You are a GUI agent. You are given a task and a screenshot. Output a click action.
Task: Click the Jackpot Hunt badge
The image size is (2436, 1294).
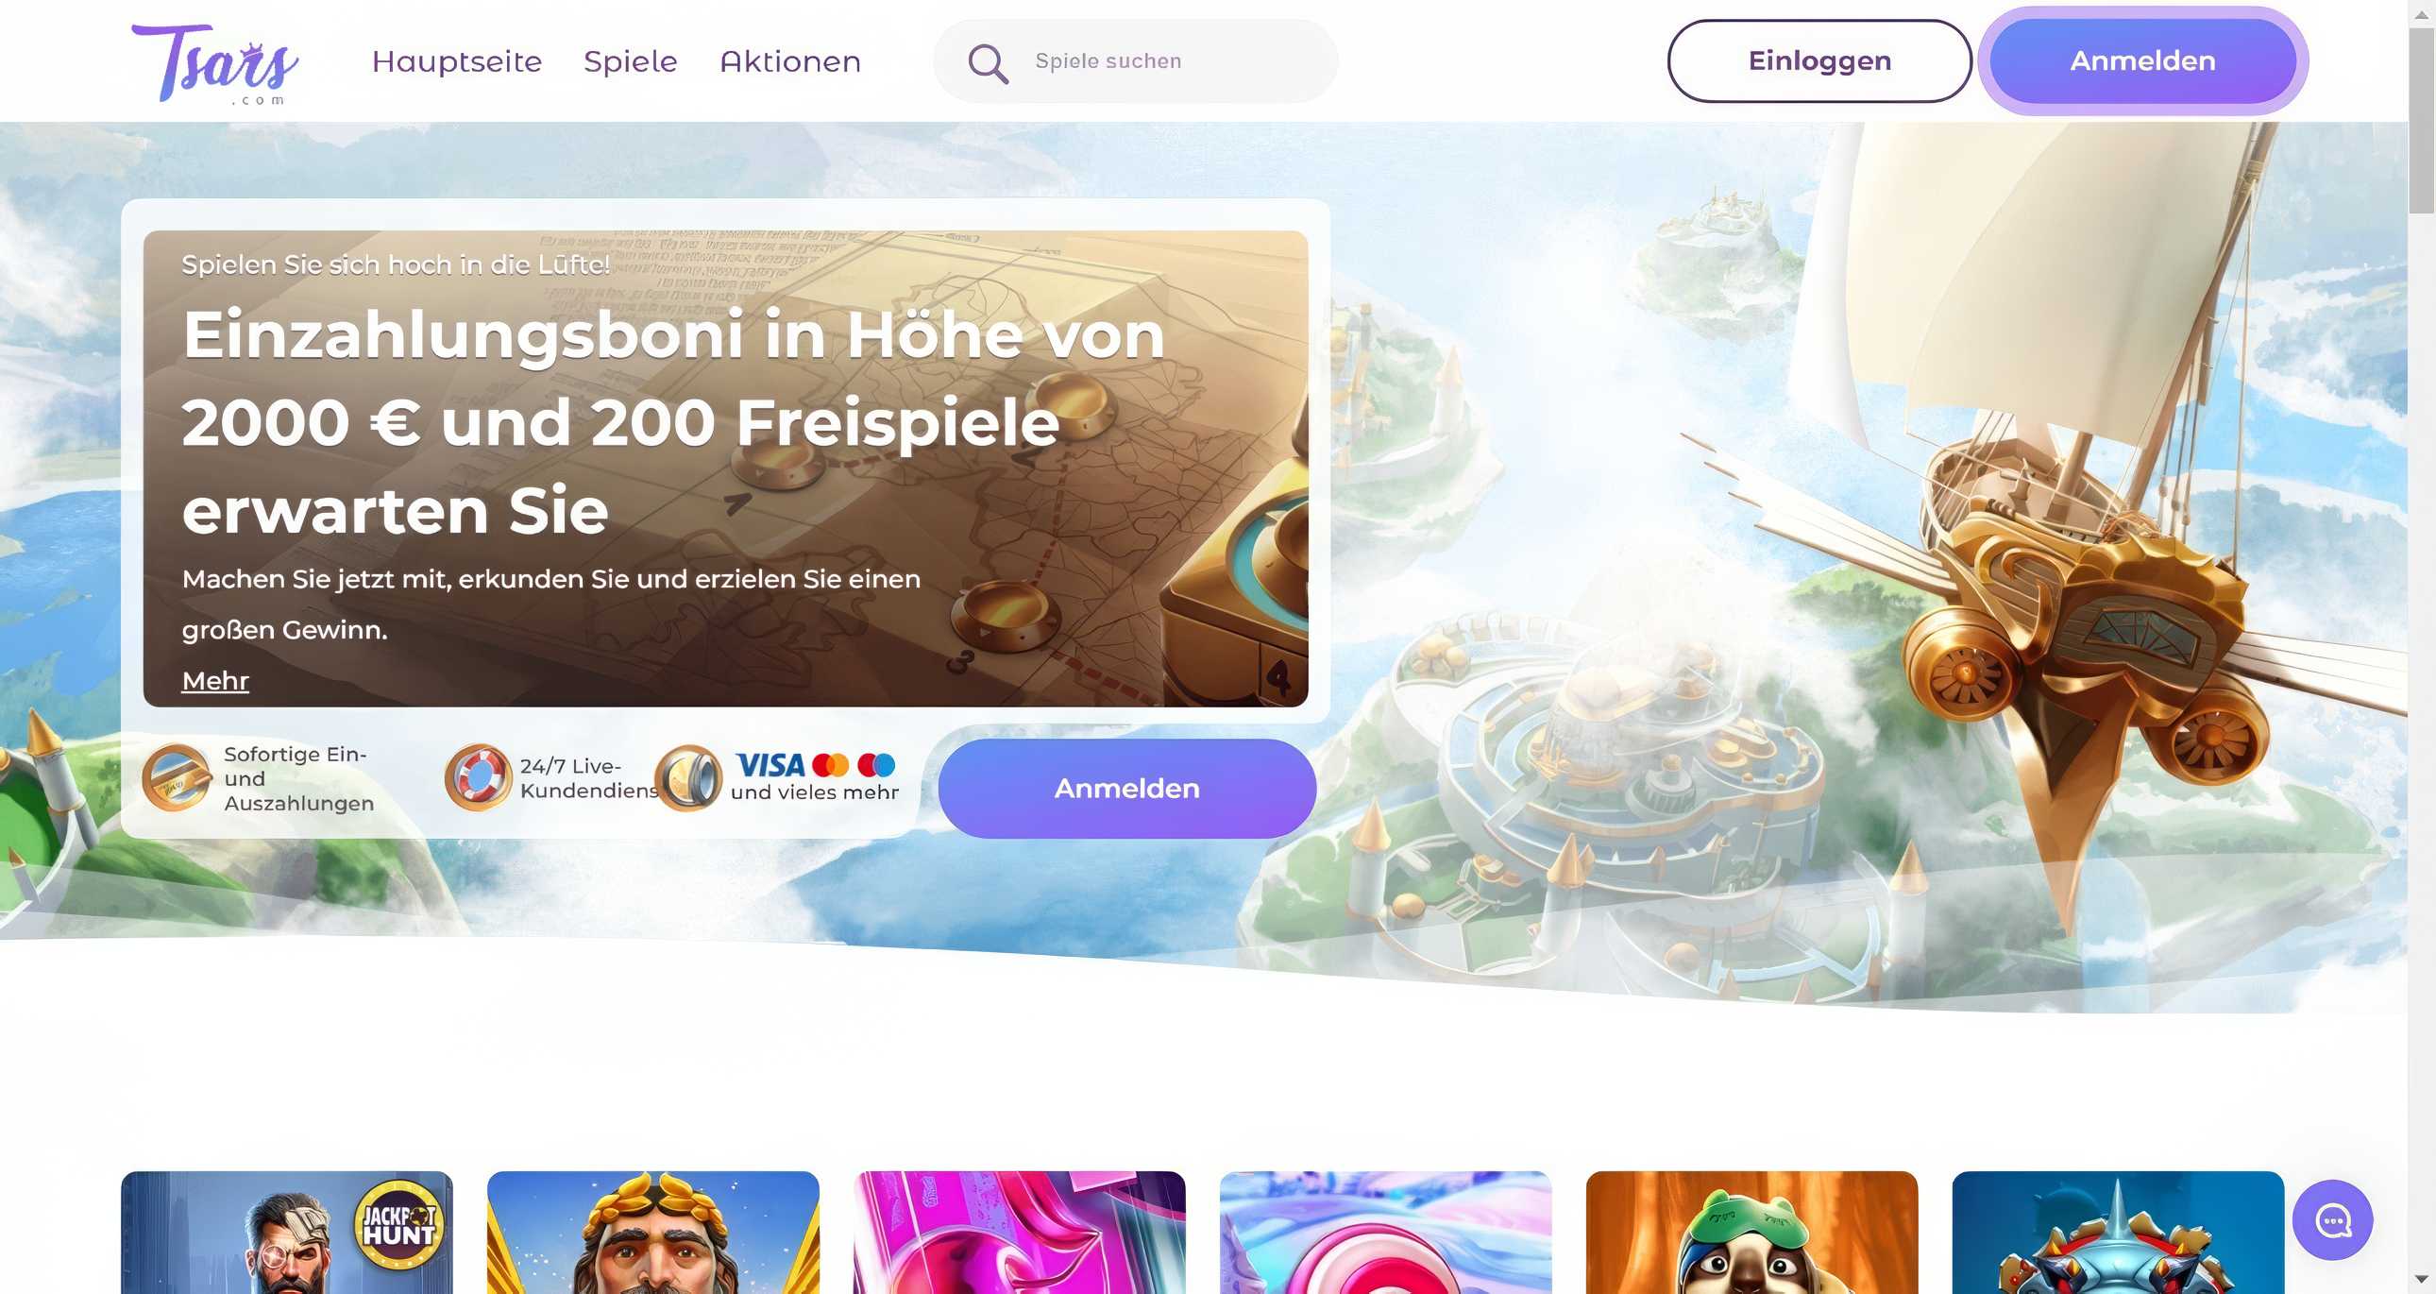coord(399,1223)
